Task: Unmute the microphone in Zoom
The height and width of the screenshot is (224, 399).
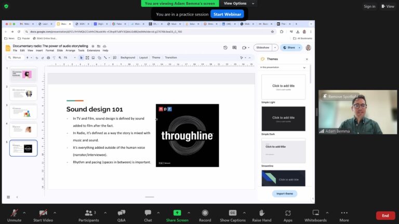Action: point(14,216)
